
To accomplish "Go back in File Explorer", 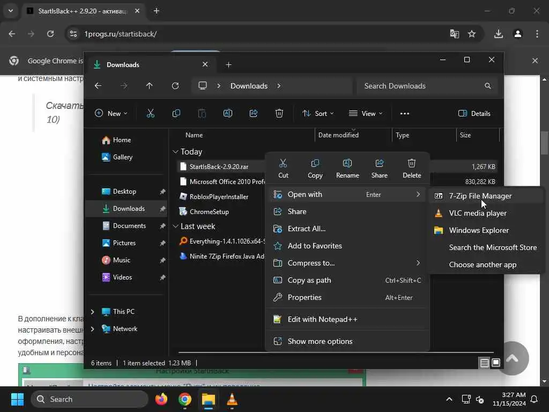I will point(98,86).
